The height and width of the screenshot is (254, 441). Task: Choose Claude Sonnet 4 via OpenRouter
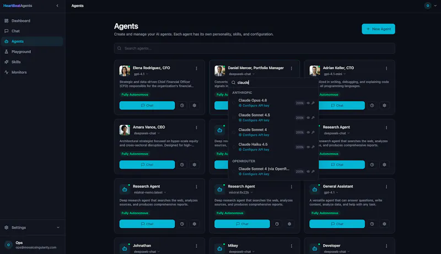pos(273,172)
